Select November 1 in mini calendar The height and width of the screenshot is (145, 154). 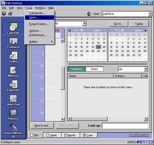coord(76,39)
